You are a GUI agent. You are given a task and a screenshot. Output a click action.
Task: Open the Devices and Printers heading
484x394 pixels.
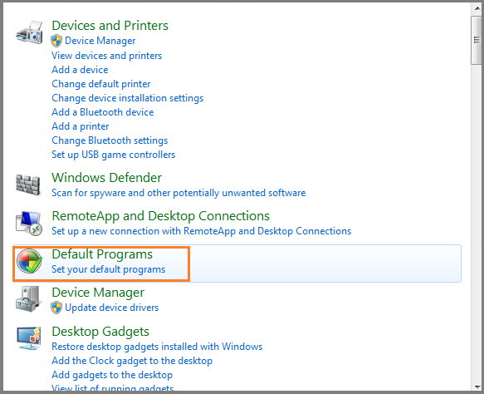[110, 26]
